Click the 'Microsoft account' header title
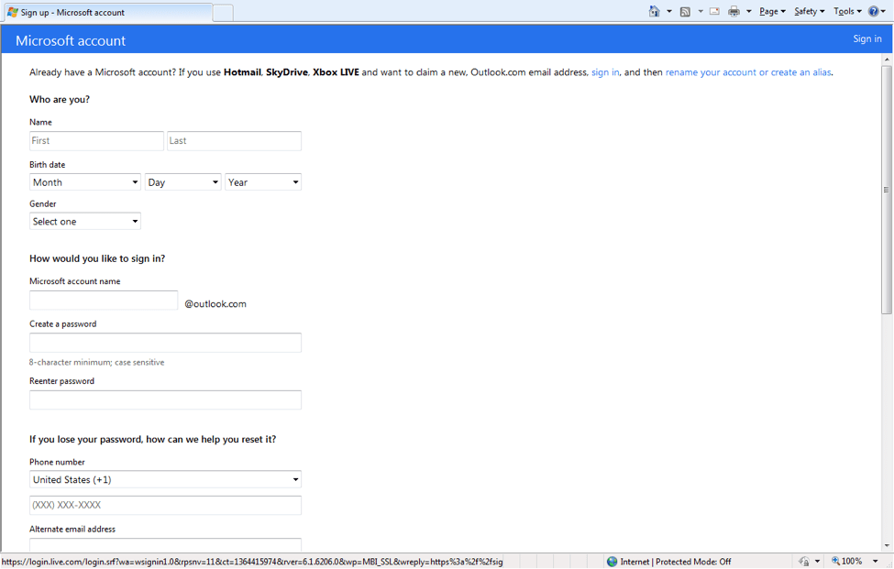This screenshot has width=894, height=569. click(71, 40)
